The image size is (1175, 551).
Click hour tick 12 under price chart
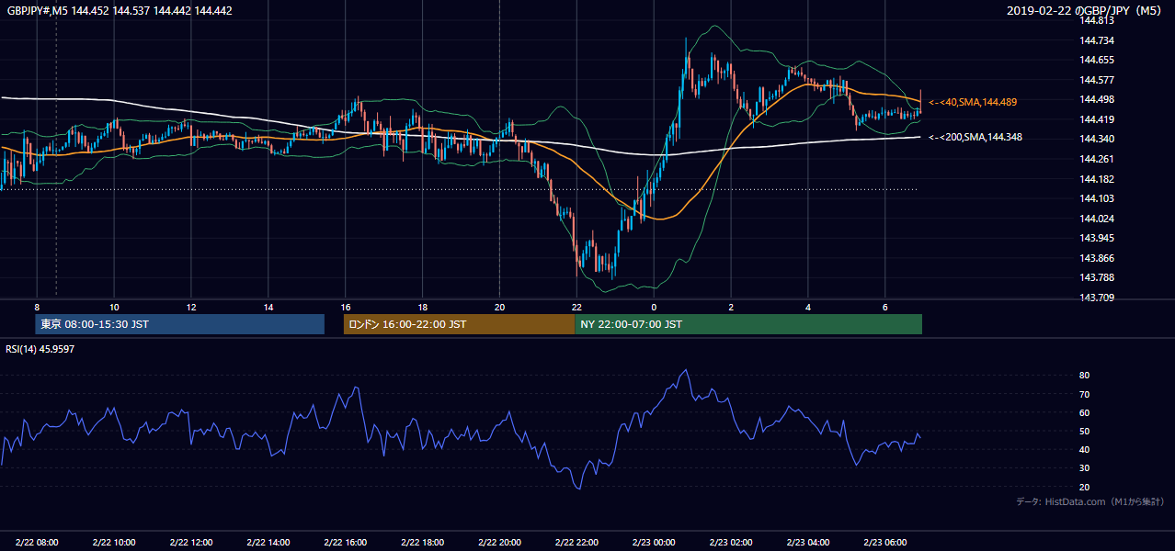(191, 307)
